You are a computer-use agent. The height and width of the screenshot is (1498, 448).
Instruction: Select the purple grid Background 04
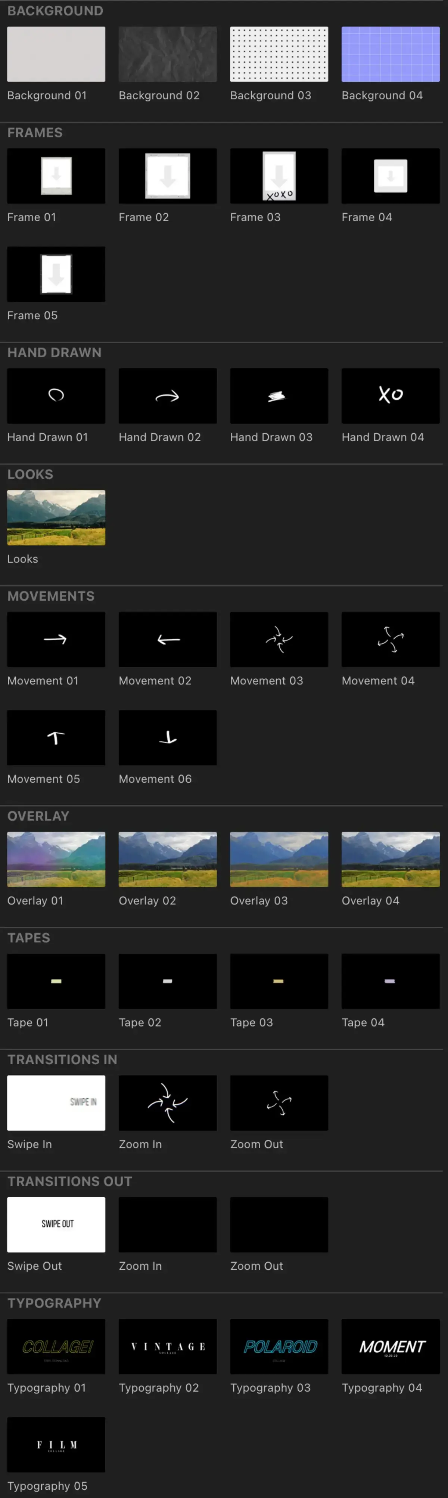pyautogui.click(x=391, y=54)
